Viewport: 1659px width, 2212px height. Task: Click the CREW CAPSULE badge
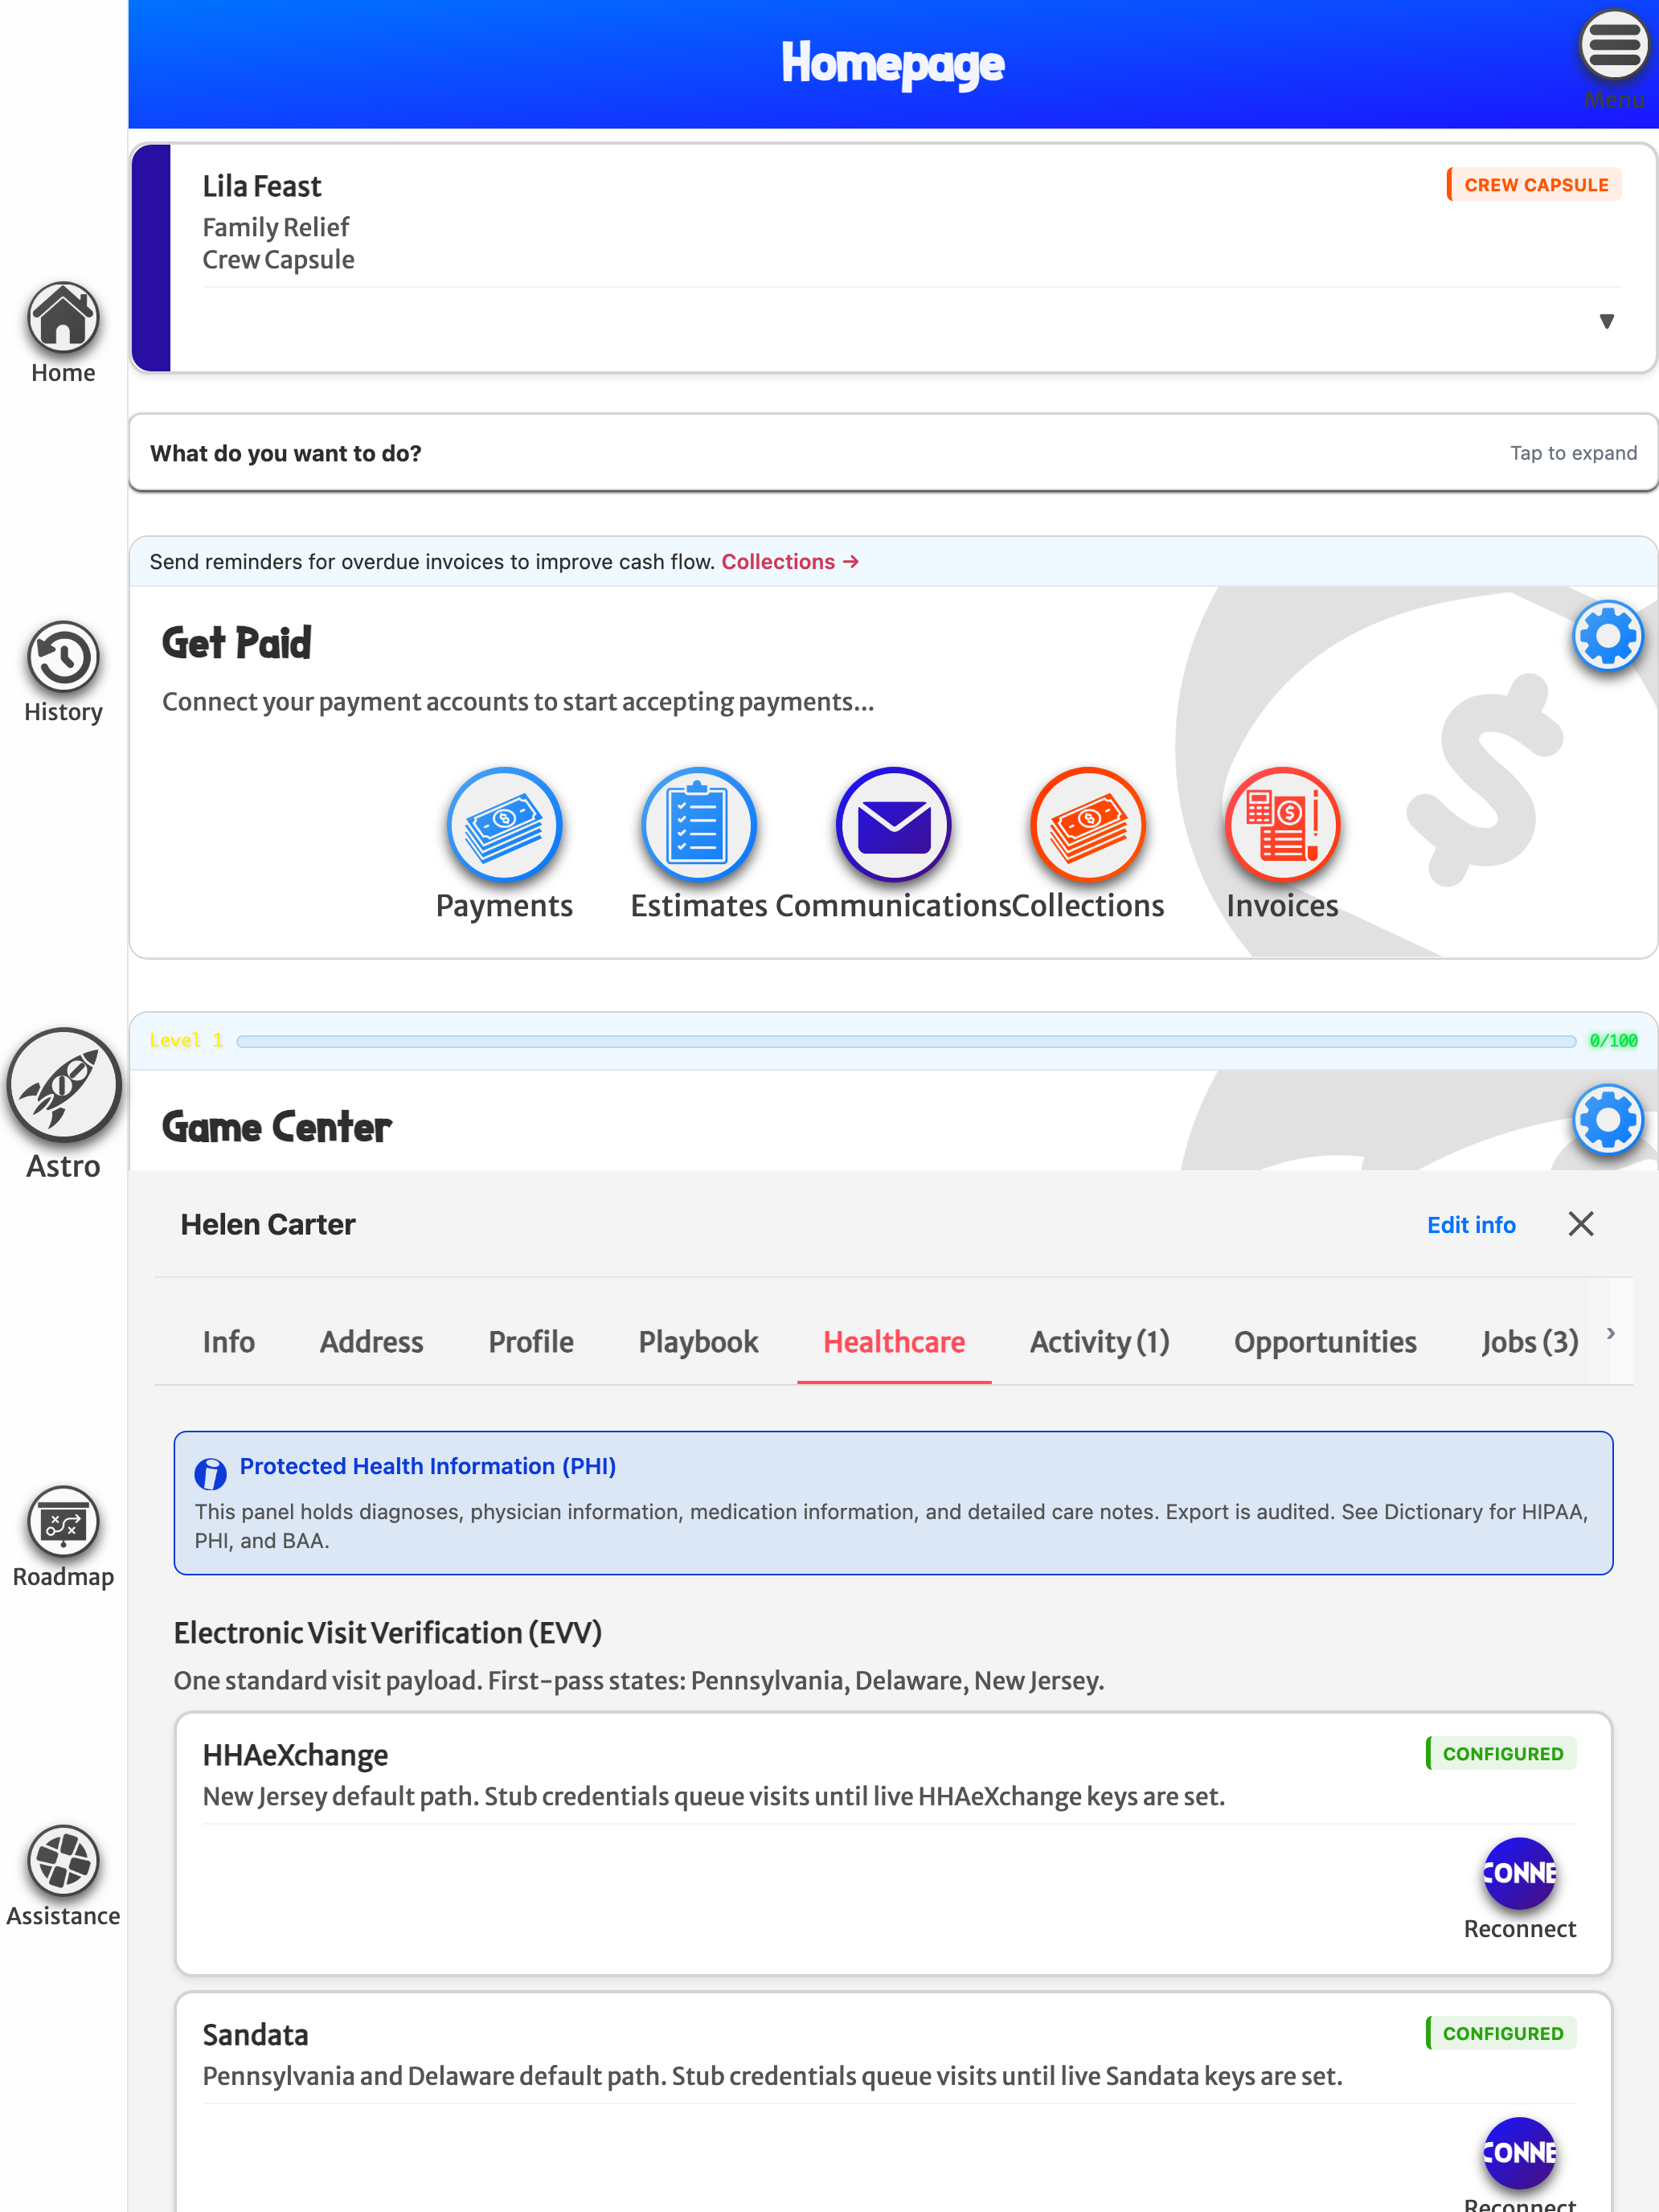point(1534,185)
